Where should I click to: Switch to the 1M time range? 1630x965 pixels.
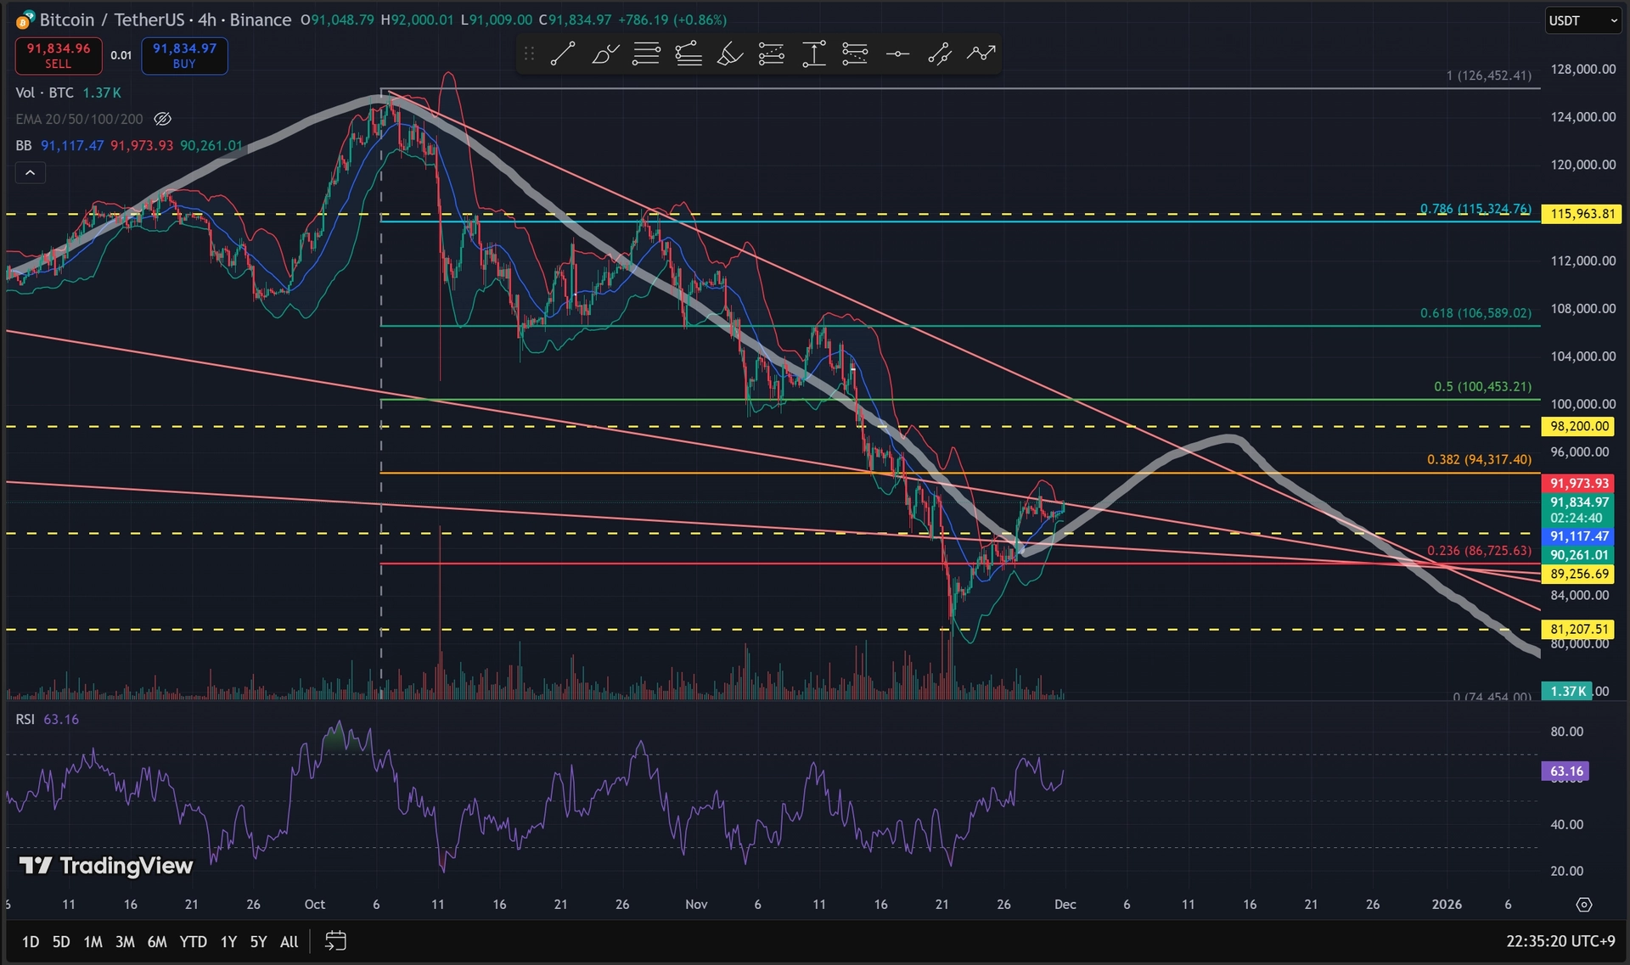coord(93,941)
